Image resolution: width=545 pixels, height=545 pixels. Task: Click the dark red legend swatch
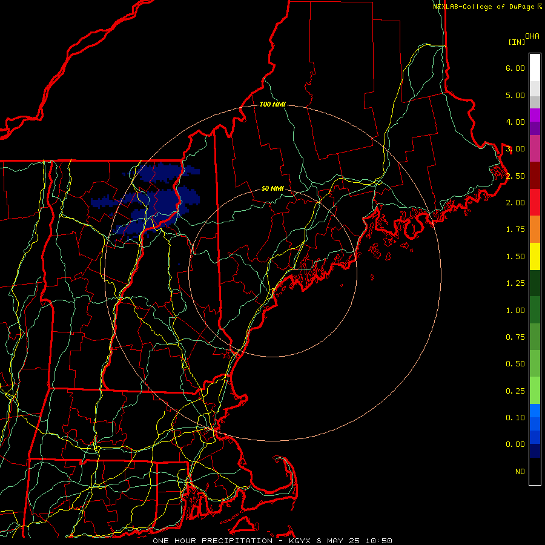pyautogui.click(x=535, y=176)
